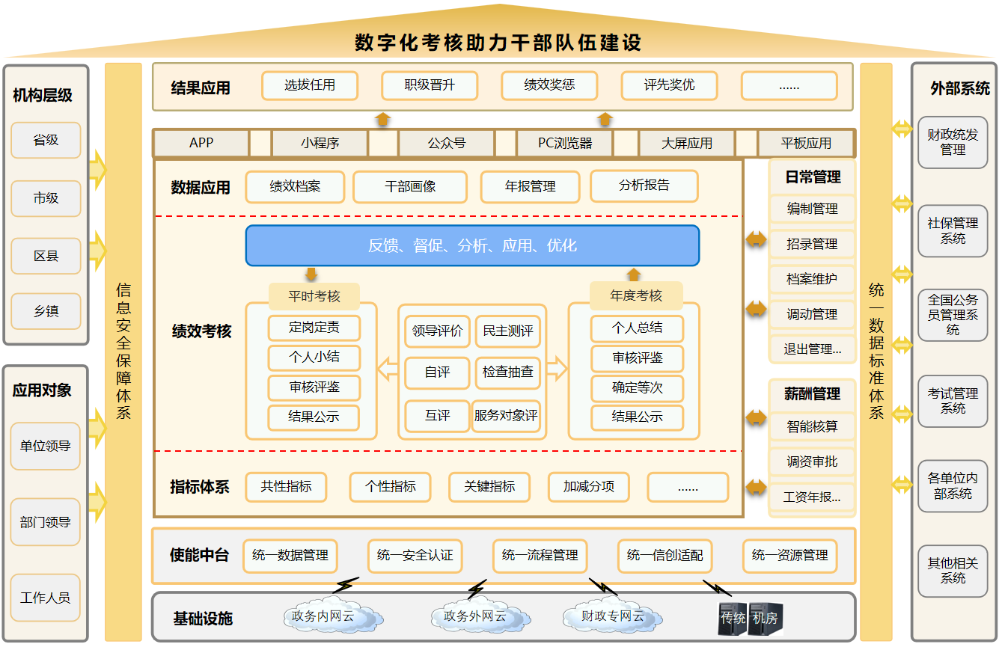Select 统一安全认证 in 使能中台
The height and width of the screenshot is (647, 1002).
pos(415,556)
